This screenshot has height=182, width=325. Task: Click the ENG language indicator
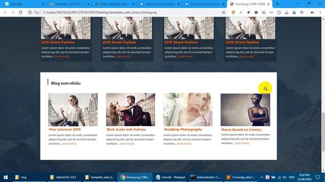(x=291, y=177)
